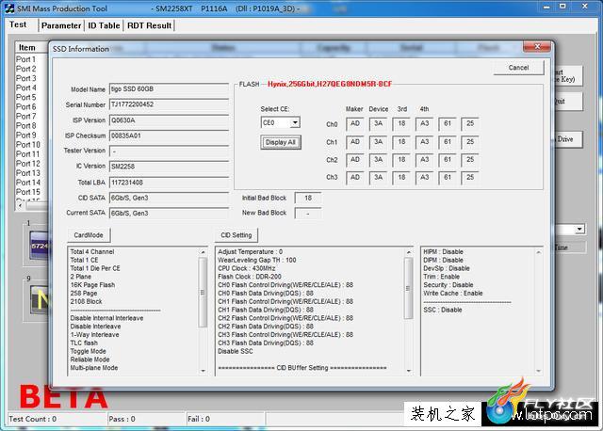Click the CID SATA field

click(x=169, y=198)
